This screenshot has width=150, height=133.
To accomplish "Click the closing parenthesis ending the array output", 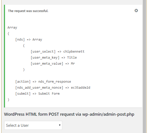I will 8,100.
